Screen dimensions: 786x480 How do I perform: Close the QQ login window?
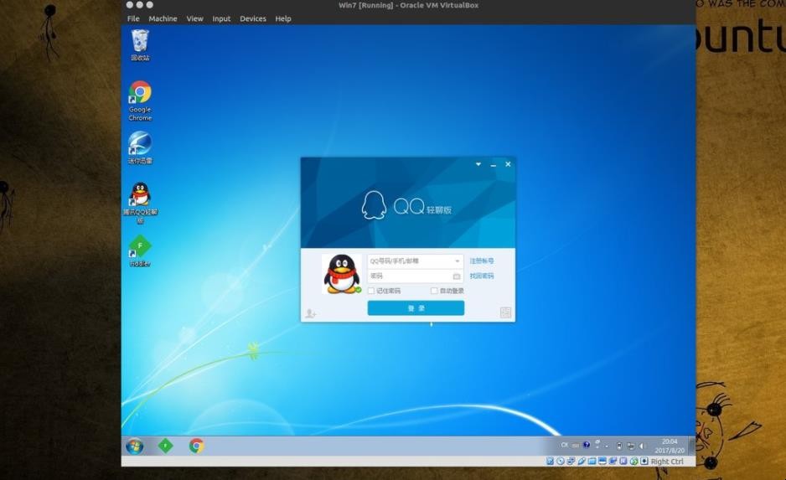click(508, 164)
